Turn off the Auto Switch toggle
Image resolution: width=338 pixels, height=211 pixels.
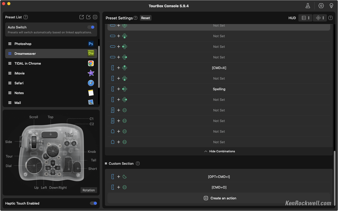click(x=91, y=27)
